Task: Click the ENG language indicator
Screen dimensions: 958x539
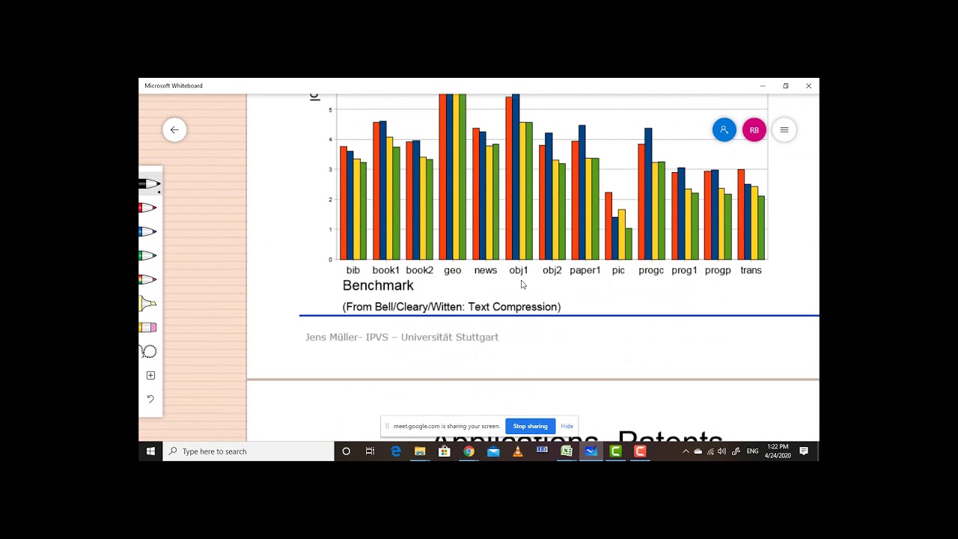Action: pos(752,451)
